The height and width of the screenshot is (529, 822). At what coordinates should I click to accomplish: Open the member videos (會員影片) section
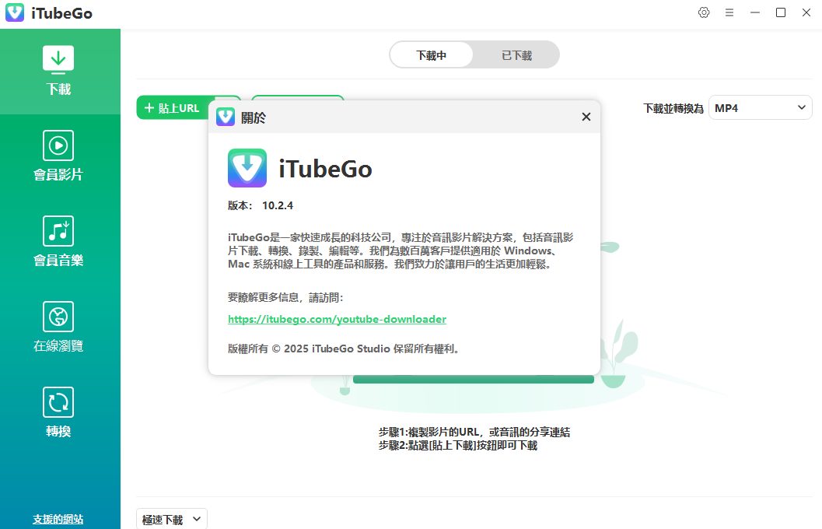pyautogui.click(x=58, y=156)
